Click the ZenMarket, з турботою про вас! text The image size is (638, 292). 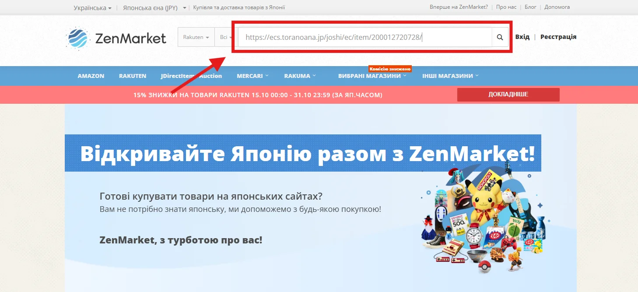pyautogui.click(x=181, y=240)
